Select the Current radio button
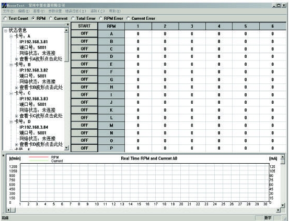The height and width of the screenshot is (221, 289). point(51,18)
